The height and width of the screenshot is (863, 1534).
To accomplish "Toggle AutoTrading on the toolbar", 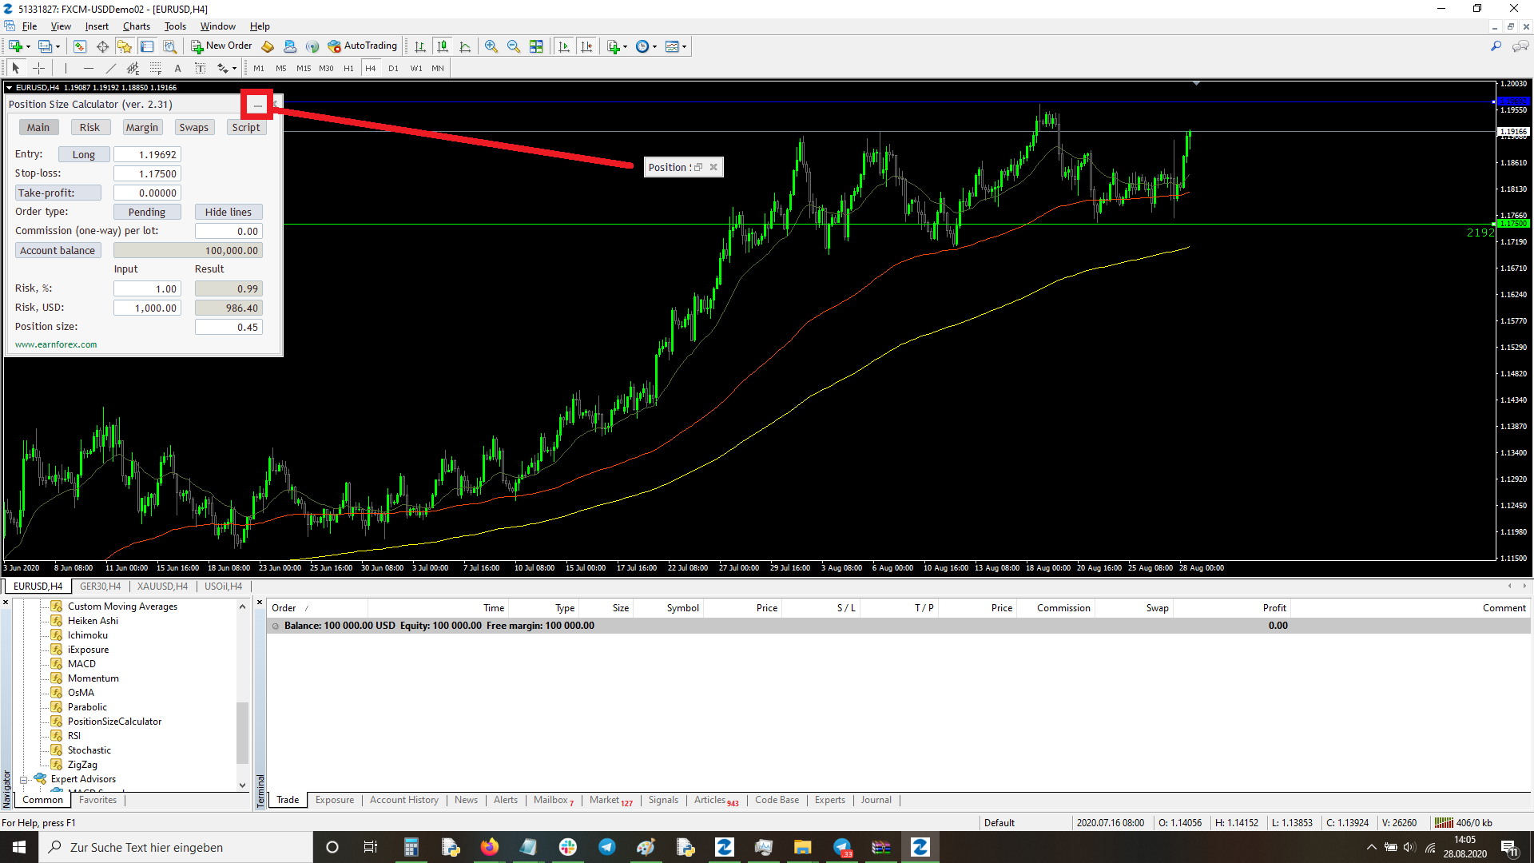I will click(362, 46).
